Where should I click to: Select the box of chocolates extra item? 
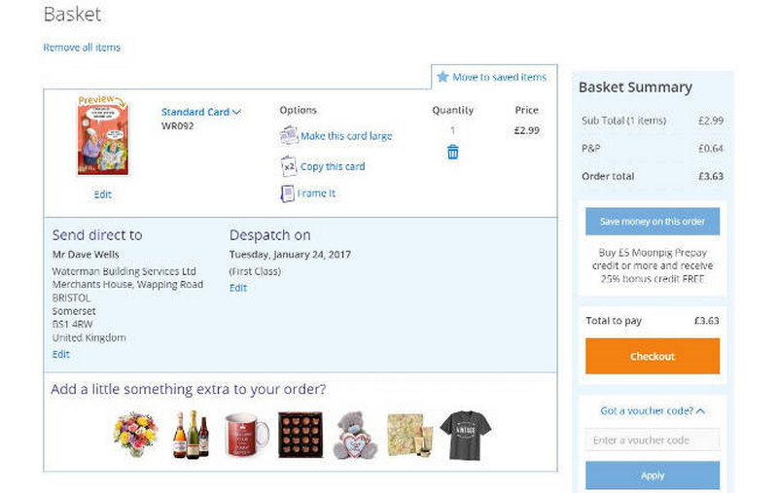click(300, 435)
